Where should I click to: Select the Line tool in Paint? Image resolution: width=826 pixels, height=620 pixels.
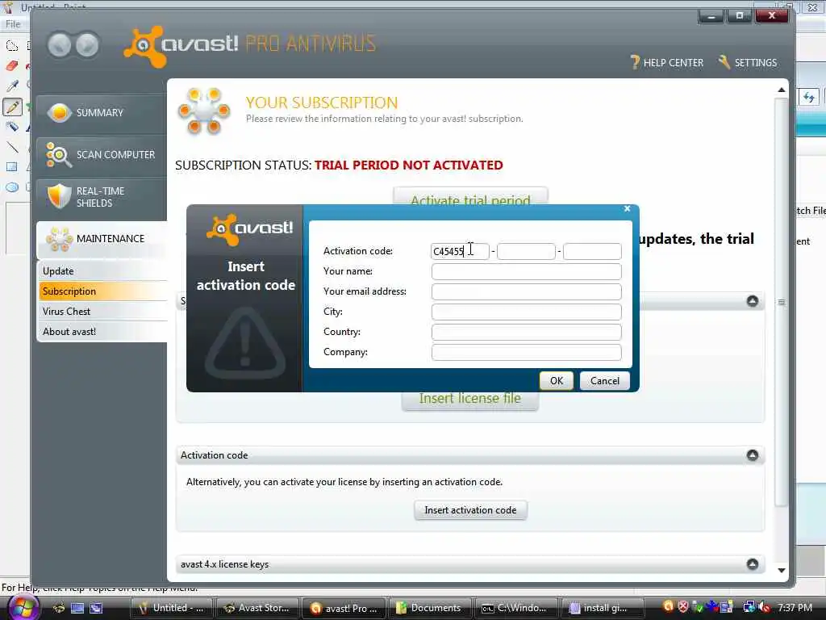pos(12,147)
